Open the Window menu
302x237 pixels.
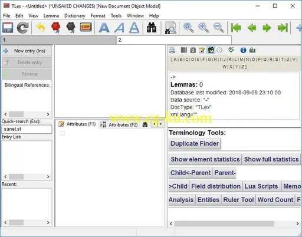[x=135, y=16]
